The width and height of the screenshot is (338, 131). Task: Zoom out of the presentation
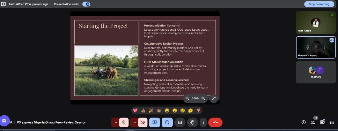click(x=187, y=98)
